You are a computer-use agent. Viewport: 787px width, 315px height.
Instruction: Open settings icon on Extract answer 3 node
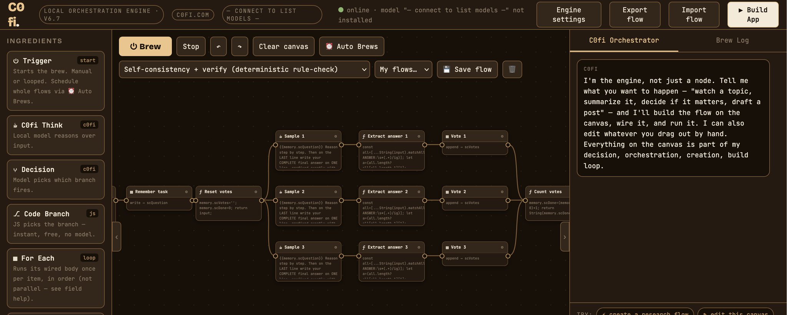point(419,247)
